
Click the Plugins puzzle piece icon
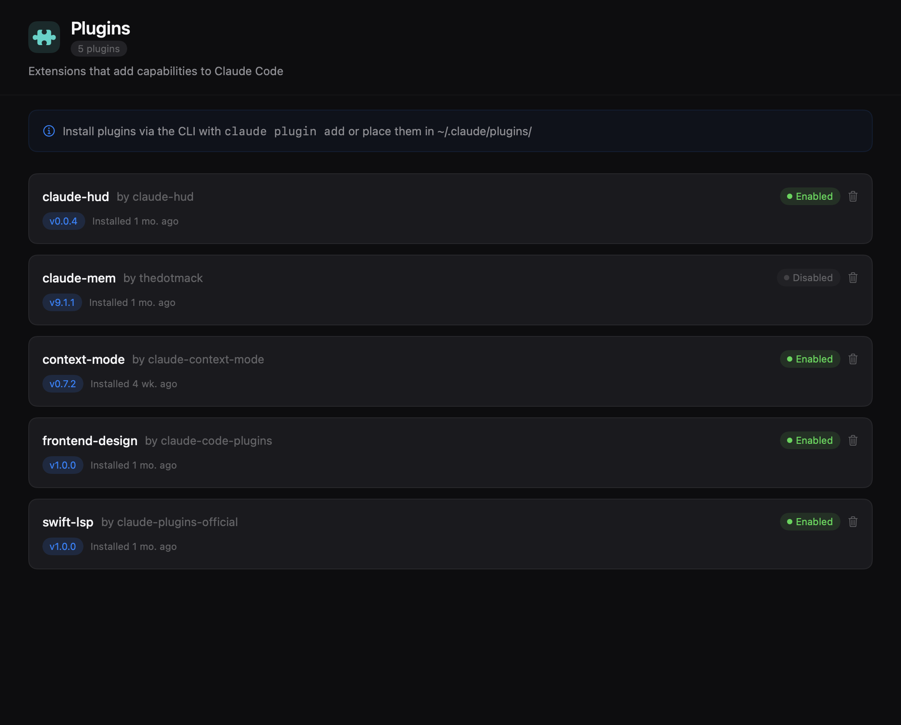tap(44, 37)
